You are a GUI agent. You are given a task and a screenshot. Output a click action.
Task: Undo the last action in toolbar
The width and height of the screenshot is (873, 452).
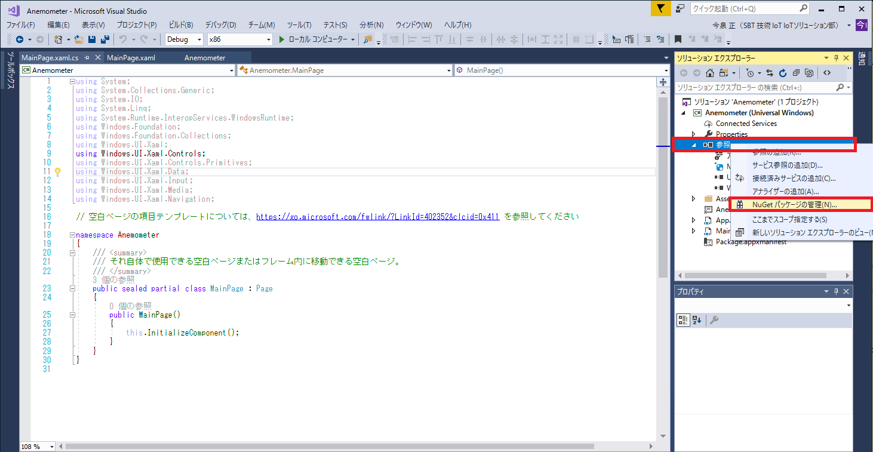pos(123,39)
